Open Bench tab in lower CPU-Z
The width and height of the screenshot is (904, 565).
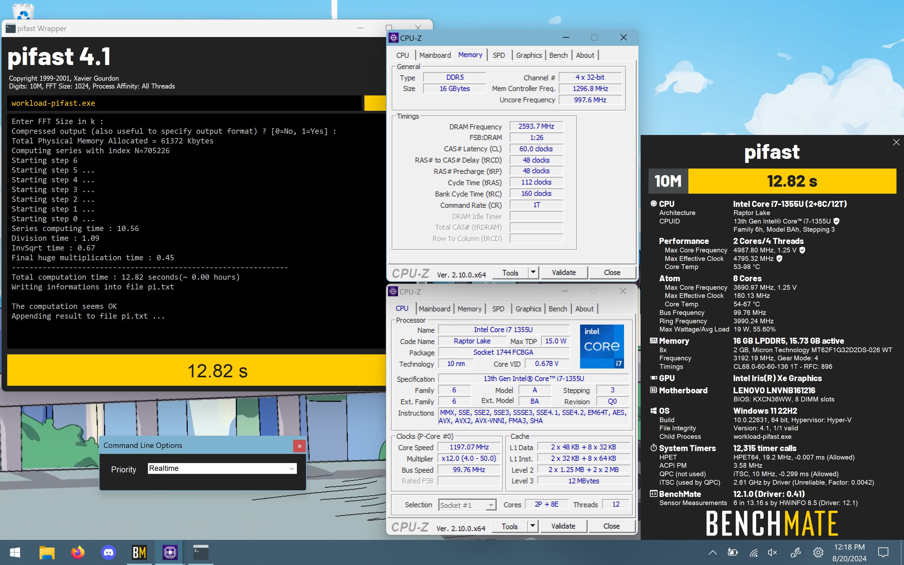(558, 309)
